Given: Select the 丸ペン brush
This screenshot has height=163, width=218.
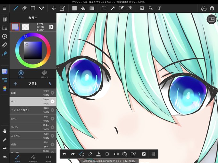Looking at the screenshot, I should (33, 127).
